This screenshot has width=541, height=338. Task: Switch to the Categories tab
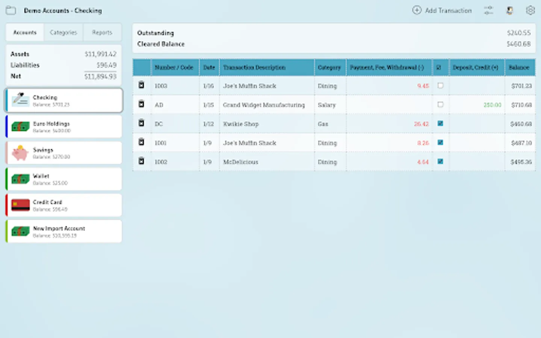63,32
